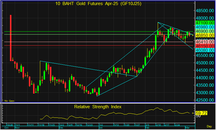Select the Jan month on time axis
Screen dimensions: 216x130
(100, 128)
